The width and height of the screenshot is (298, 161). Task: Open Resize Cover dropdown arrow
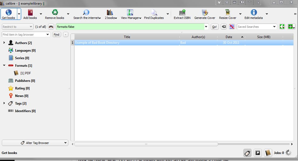point(240,14)
